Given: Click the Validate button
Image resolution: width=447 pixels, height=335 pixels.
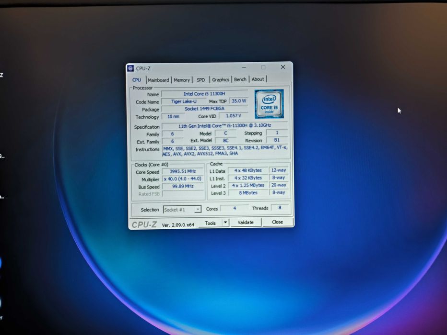Looking at the screenshot, I should coord(246,223).
